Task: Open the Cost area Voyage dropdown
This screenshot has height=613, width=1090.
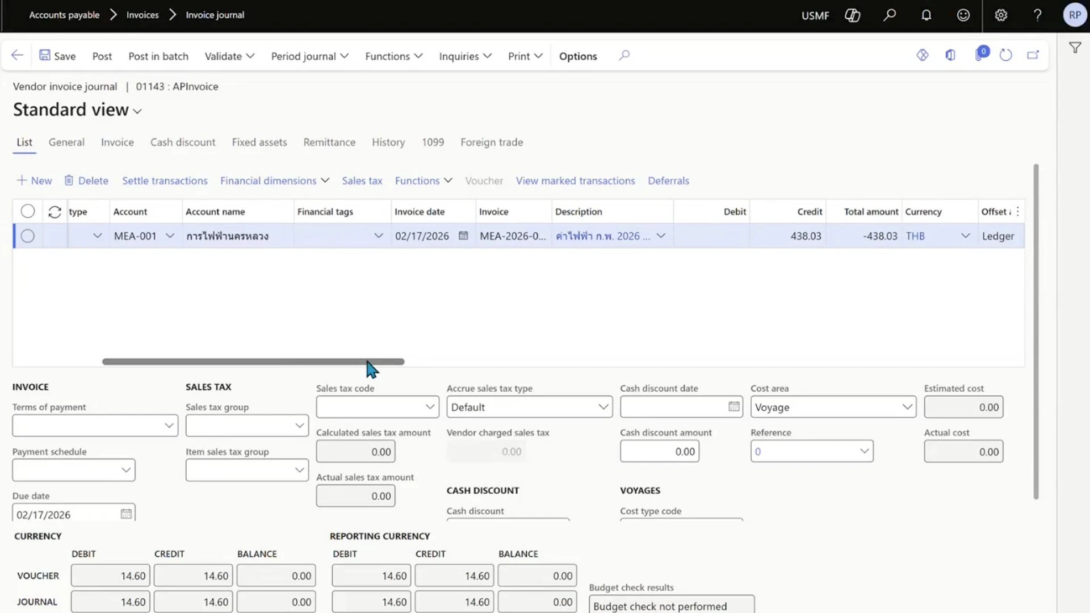Action: tap(907, 407)
